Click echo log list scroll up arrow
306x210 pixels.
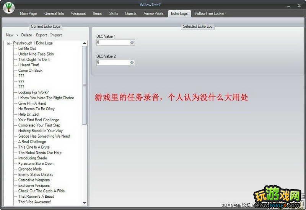pos(84,43)
